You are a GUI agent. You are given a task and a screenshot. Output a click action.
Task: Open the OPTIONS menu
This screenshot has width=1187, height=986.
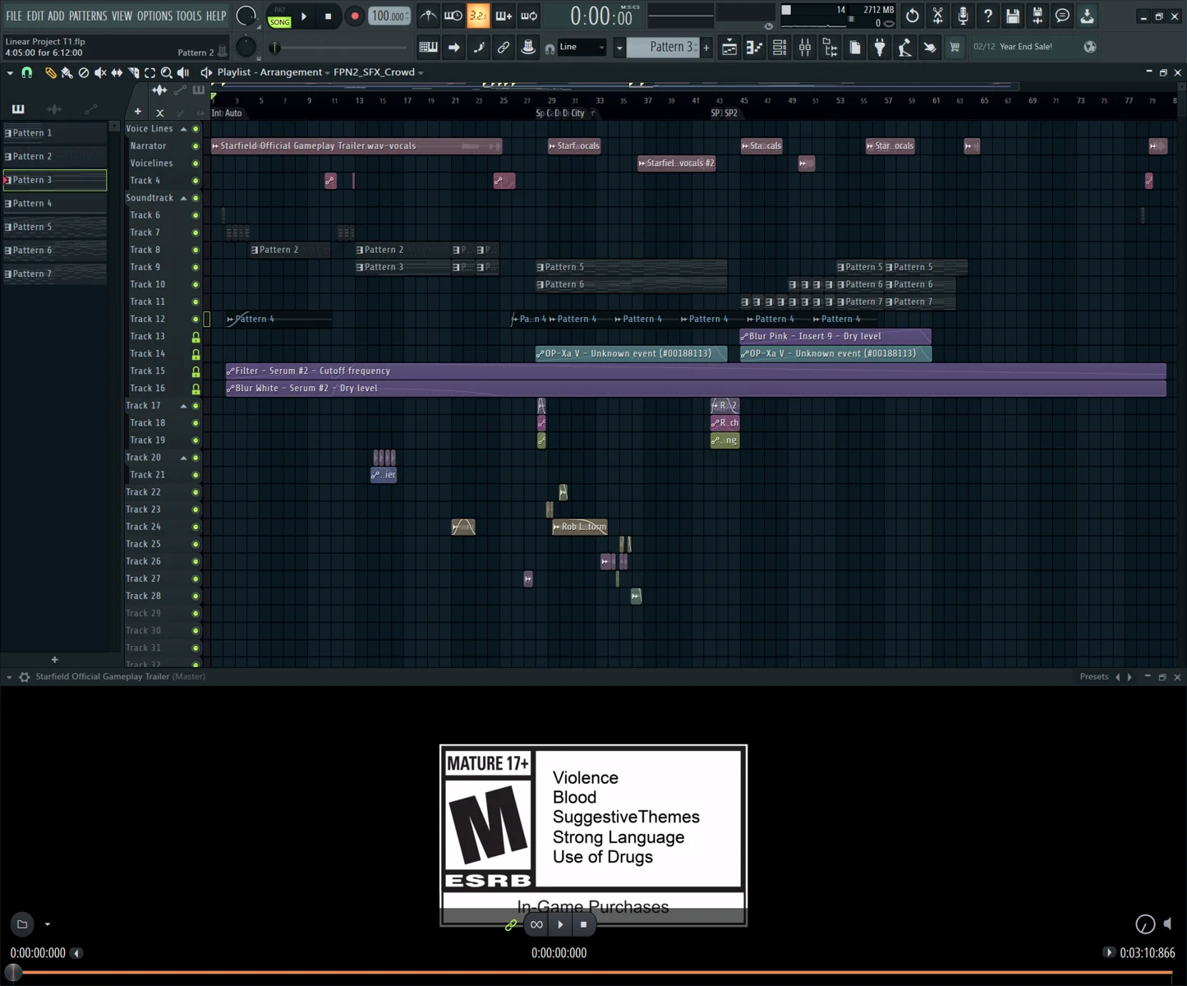pos(154,16)
